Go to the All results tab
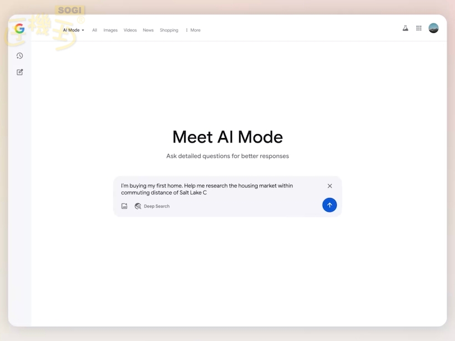Viewport: 455px width, 341px height. 94,30
